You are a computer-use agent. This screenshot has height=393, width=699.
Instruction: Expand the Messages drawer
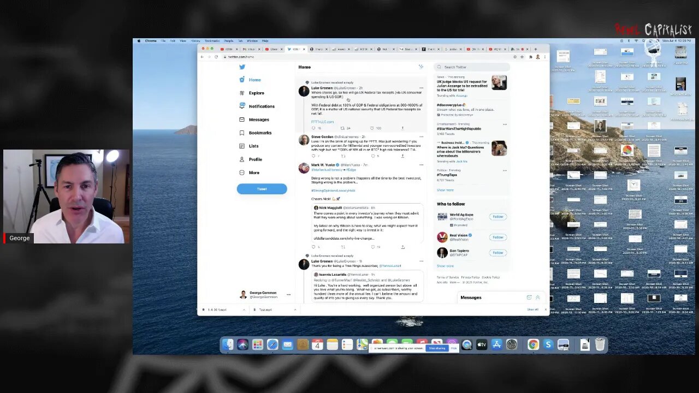tap(537, 297)
